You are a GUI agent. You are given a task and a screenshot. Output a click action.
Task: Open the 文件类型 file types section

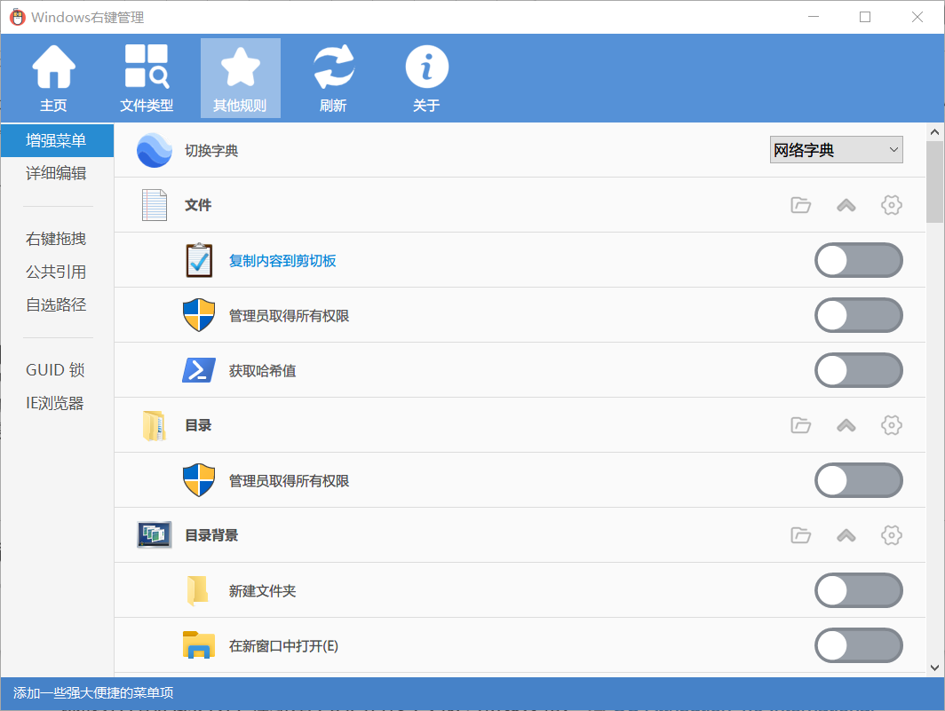147,78
